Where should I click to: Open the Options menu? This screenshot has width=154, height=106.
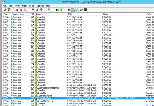tap(40, 6)
